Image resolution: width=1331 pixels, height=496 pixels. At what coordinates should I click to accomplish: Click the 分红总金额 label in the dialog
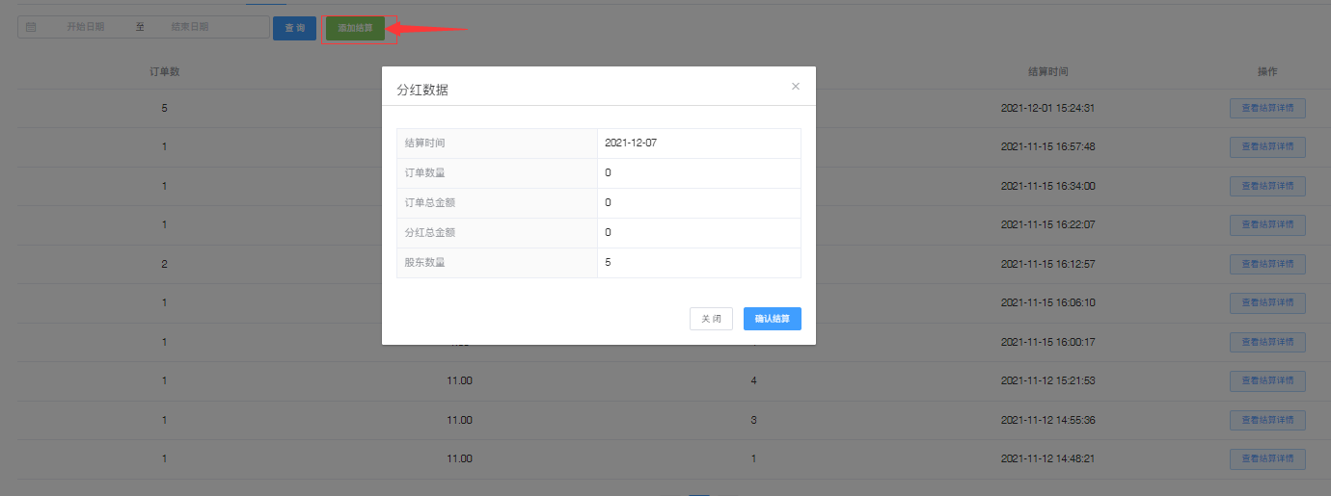[430, 232]
